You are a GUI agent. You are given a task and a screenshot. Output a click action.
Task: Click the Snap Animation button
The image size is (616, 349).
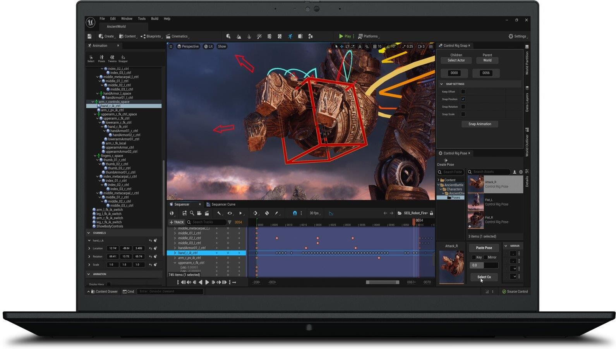(480, 124)
